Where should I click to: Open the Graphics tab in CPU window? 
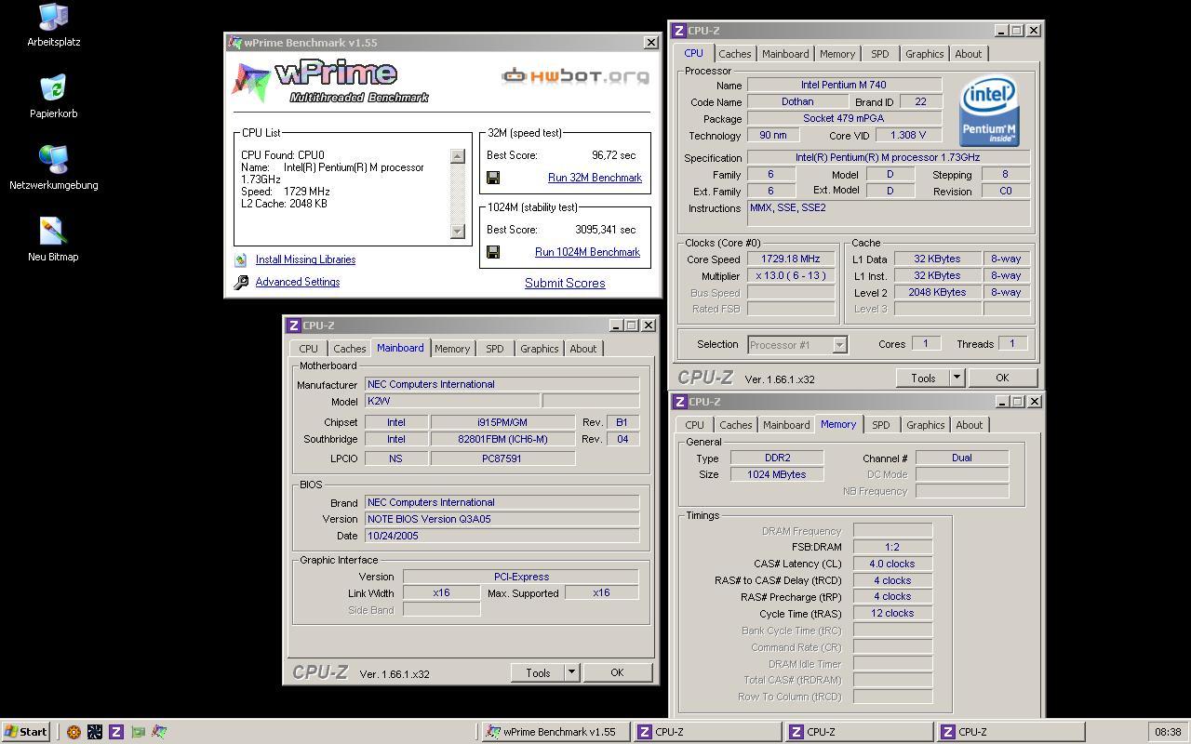click(924, 54)
